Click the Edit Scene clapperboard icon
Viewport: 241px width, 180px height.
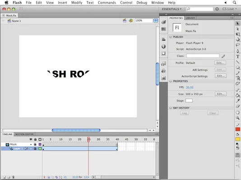click(125, 21)
